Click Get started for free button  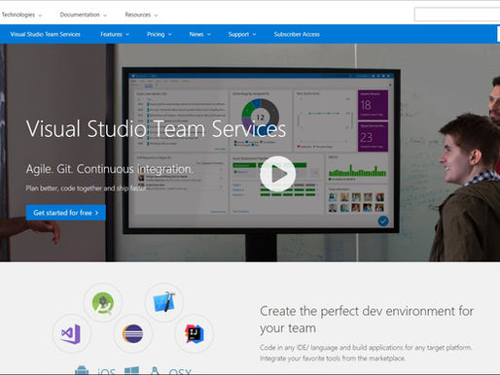(66, 213)
